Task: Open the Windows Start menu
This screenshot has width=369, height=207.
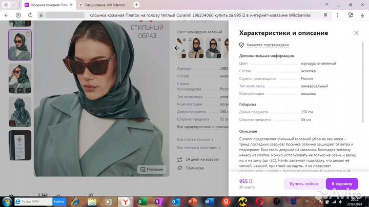Action: (7, 202)
